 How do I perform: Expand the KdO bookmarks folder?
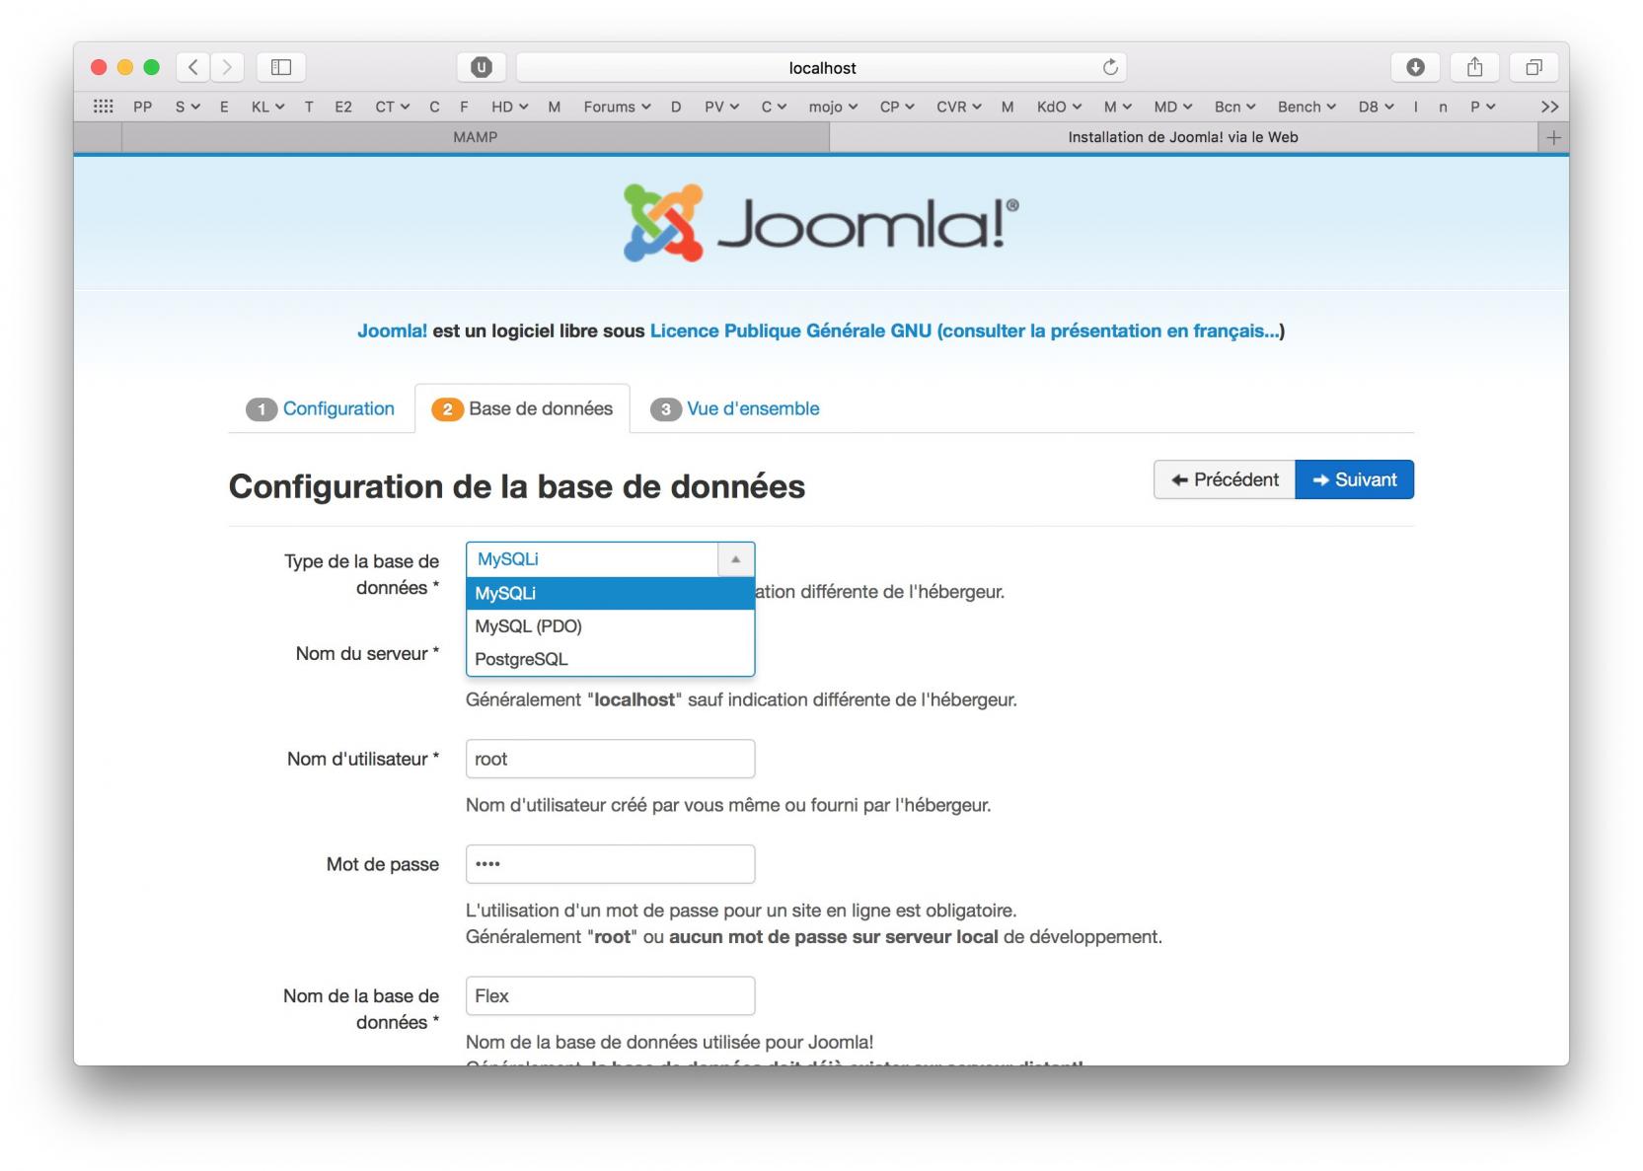pos(1059,107)
